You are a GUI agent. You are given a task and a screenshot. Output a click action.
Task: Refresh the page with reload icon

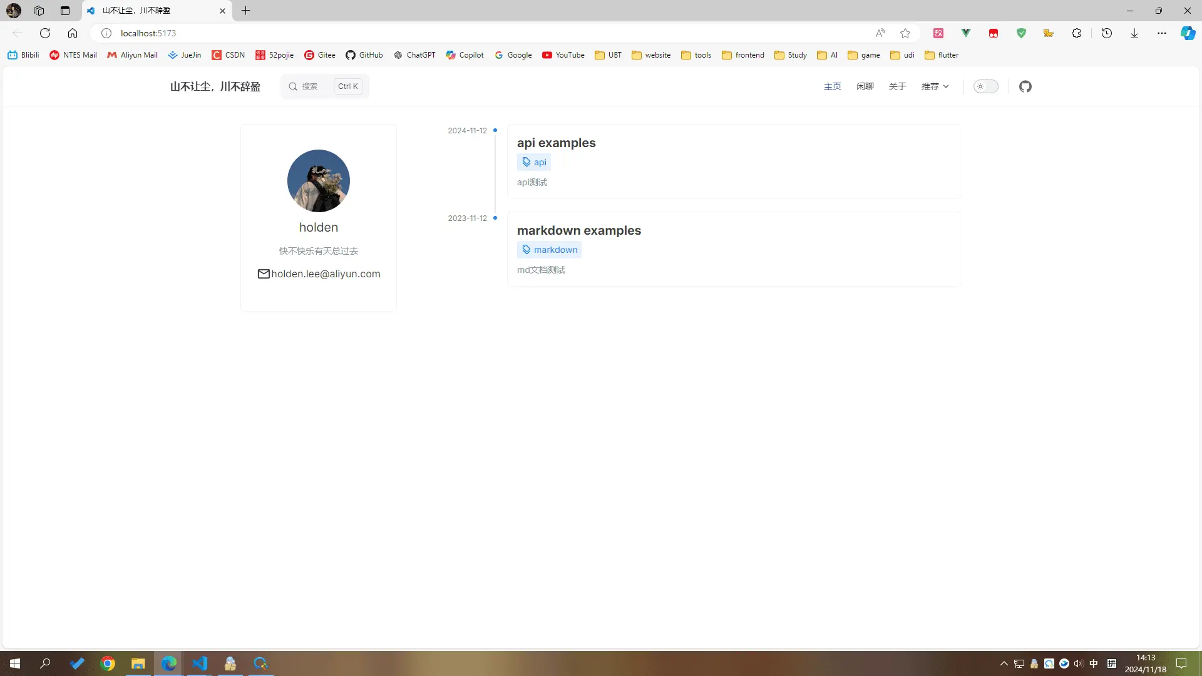coord(45,33)
